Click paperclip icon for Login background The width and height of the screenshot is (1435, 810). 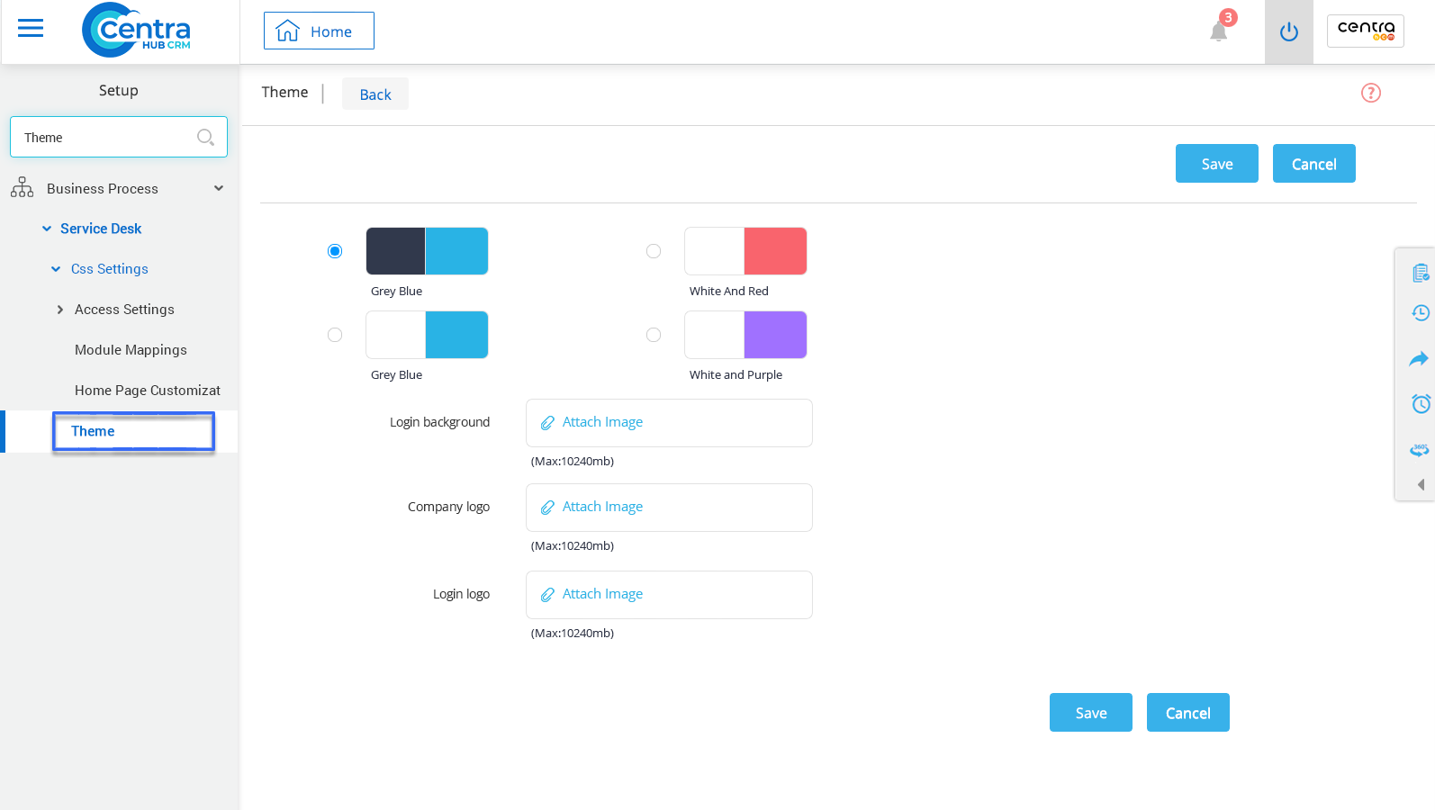point(547,423)
